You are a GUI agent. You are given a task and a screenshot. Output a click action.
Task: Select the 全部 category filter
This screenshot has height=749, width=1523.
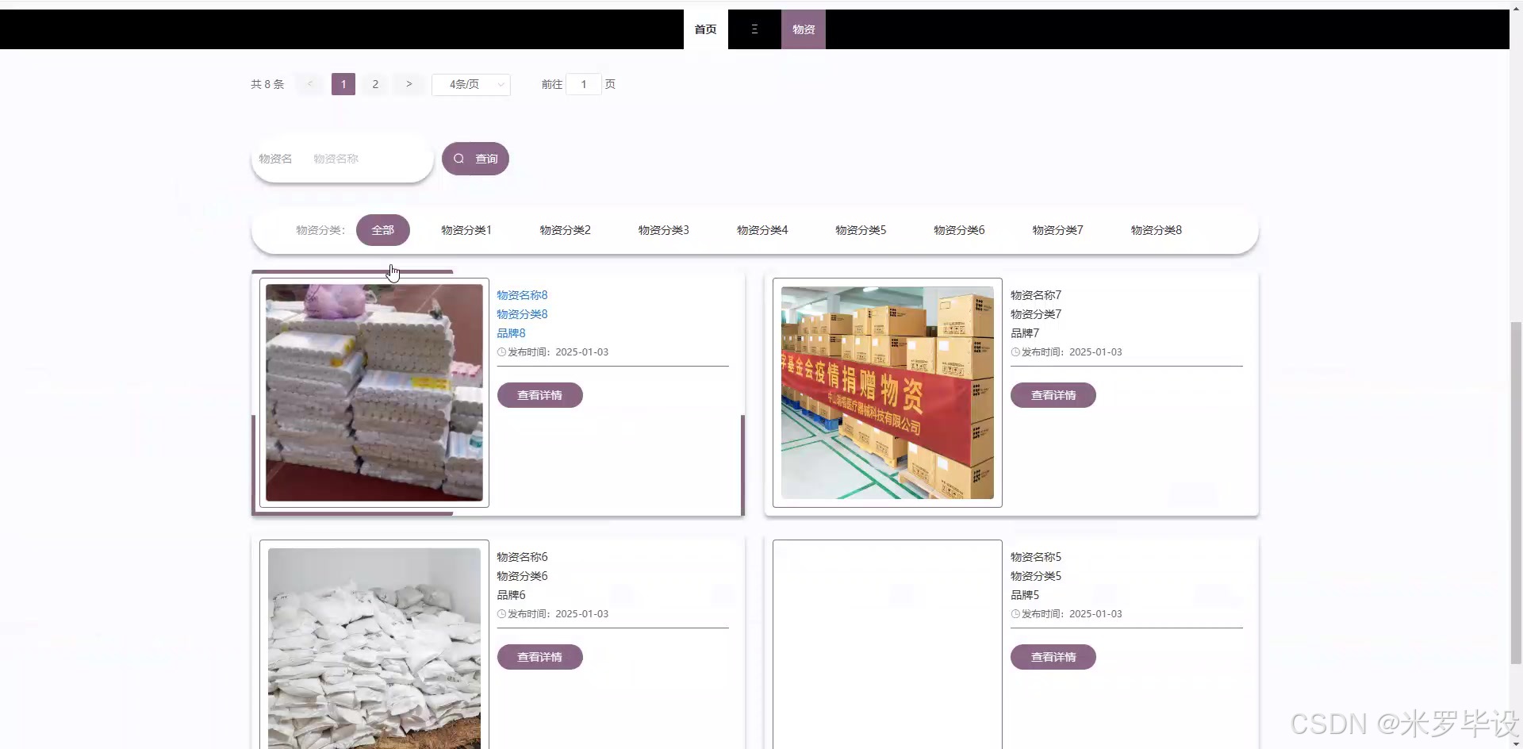click(383, 230)
